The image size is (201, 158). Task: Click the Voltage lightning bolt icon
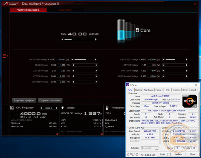pyautogui.click(x=62, y=108)
